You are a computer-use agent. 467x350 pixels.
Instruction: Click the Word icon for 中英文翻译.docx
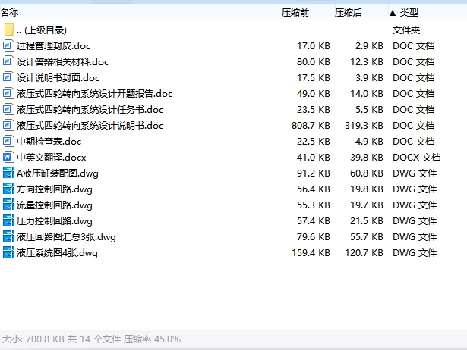(8, 157)
